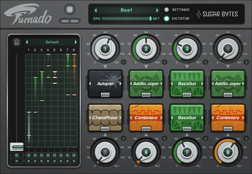Toggle the small LED button beside knob 2
Image resolution: width=252 pixels, height=174 pixels.
[x=164, y=62]
